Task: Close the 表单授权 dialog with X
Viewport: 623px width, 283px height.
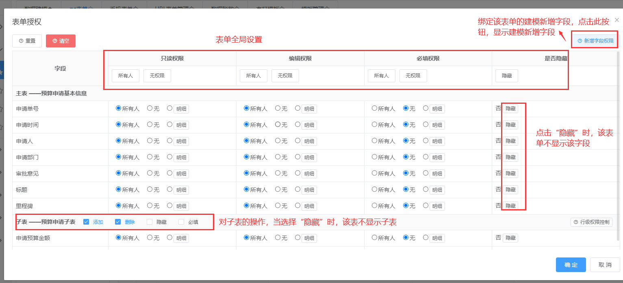Action: pyautogui.click(x=616, y=20)
